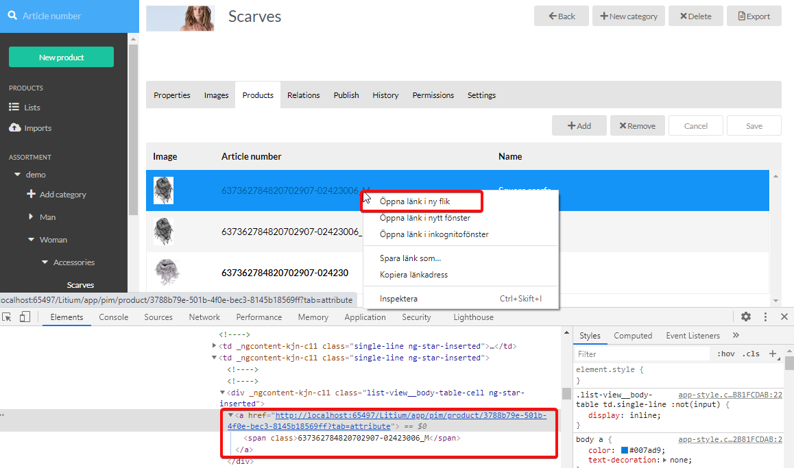The image size is (794, 468).
Task: Open DevTools three-dot customize menu
Action: pos(765,317)
